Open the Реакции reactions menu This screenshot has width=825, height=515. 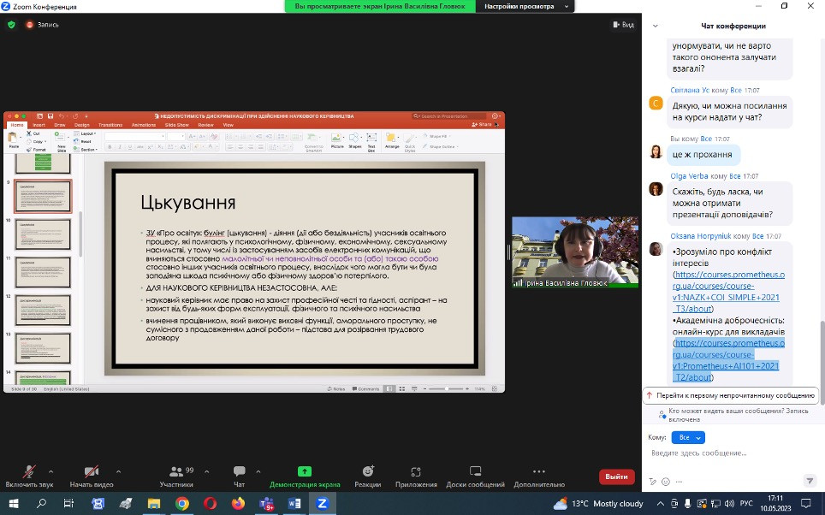[368, 471]
